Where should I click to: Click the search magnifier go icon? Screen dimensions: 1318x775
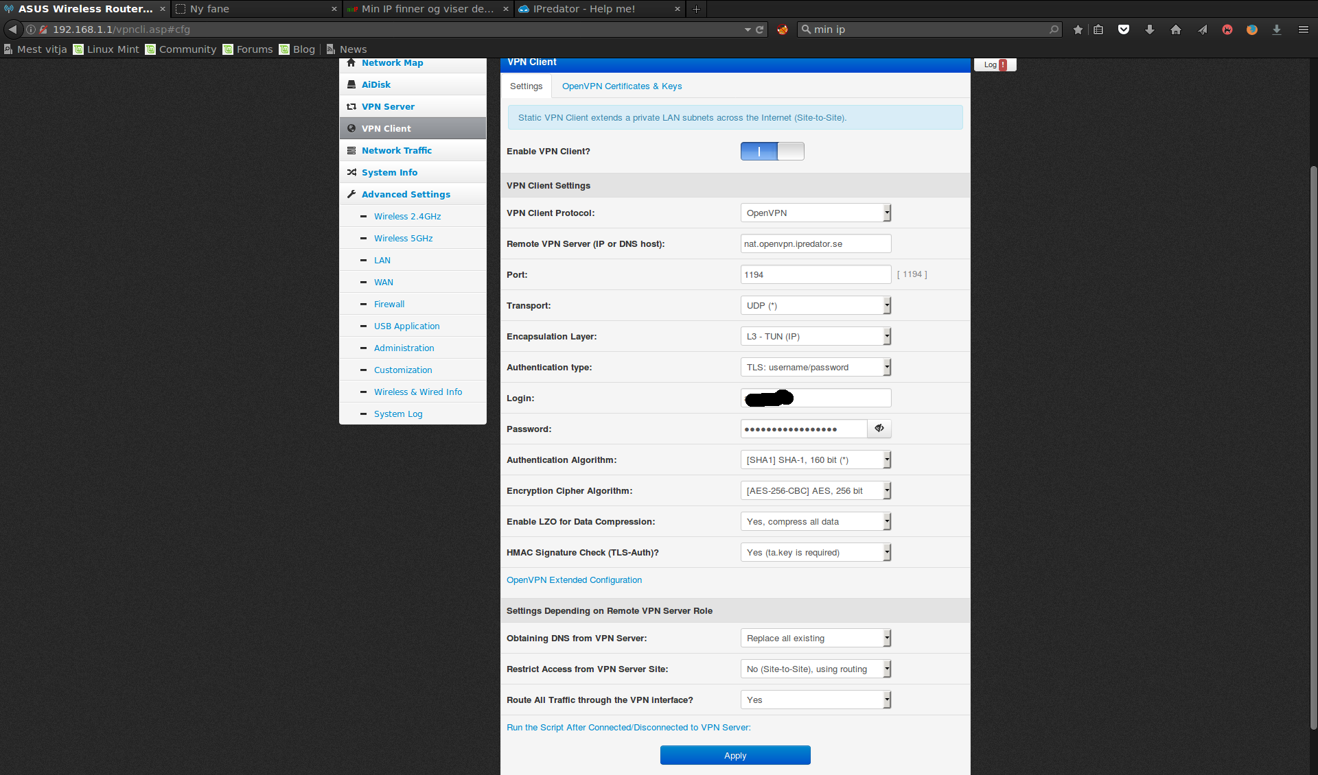(x=1054, y=29)
